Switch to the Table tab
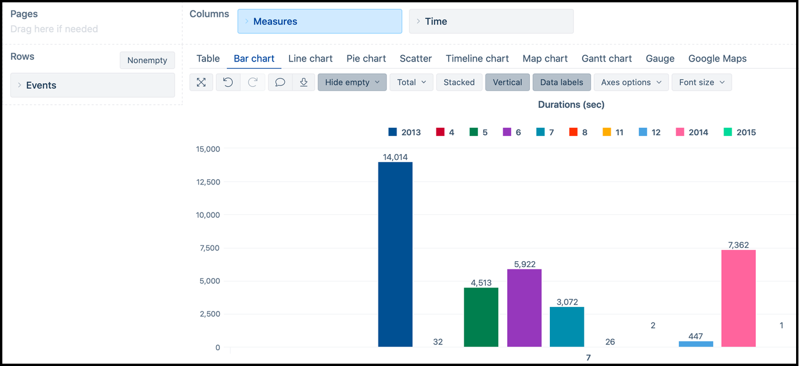Viewport: 799px width, 366px height. [x=208, y=59]
